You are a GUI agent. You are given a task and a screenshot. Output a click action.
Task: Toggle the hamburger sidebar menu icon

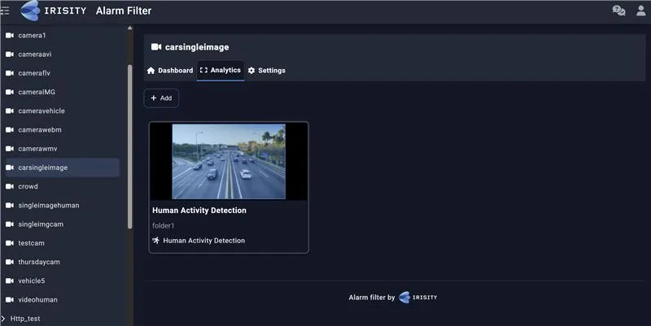point(5,11)
